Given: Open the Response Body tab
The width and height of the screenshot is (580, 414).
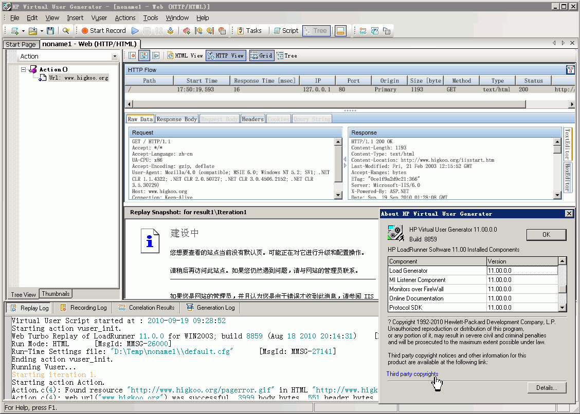Looking at the screenshot, I should click(x=176, y=119).
